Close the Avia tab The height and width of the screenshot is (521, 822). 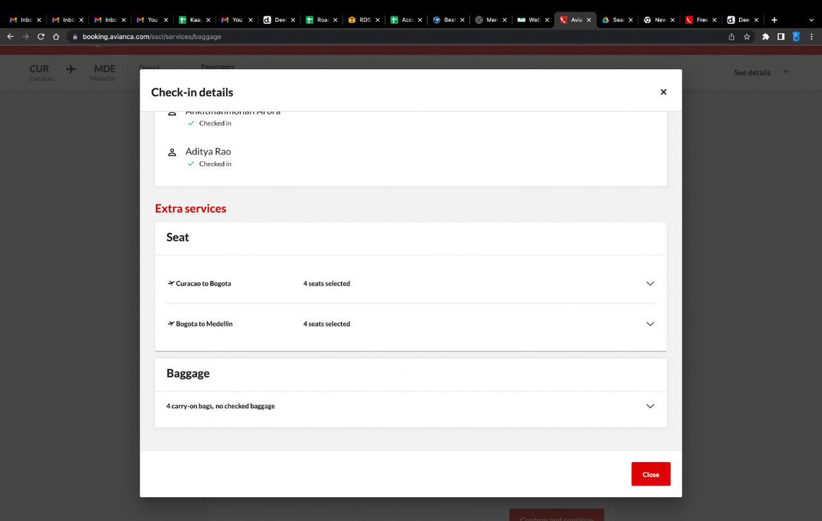point(588,20)
